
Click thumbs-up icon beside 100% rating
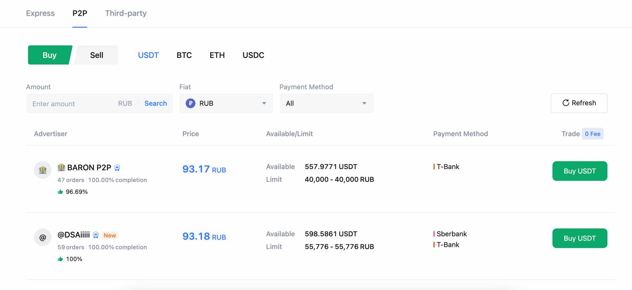pos(60,259)
